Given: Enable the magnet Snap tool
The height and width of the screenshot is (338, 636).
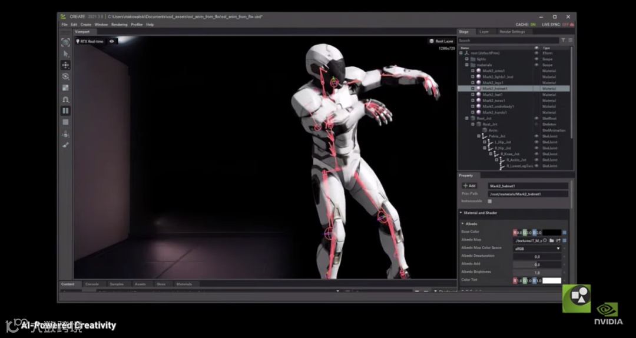Looking at the screenshot, I should [65, 99].
